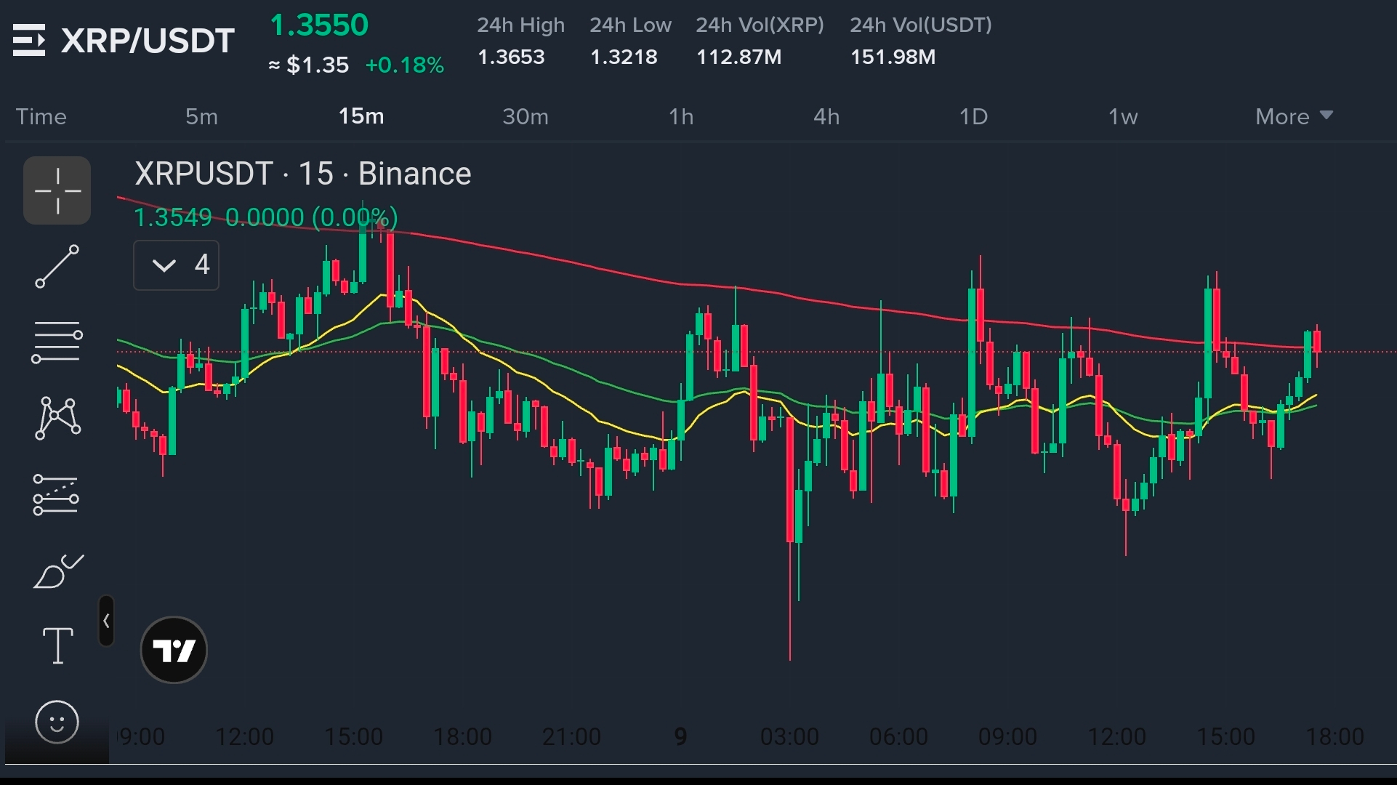The image size is (1397, 785).
Task: Open the hamburger menu beside XRP/USDT
Action: point(29,40)
